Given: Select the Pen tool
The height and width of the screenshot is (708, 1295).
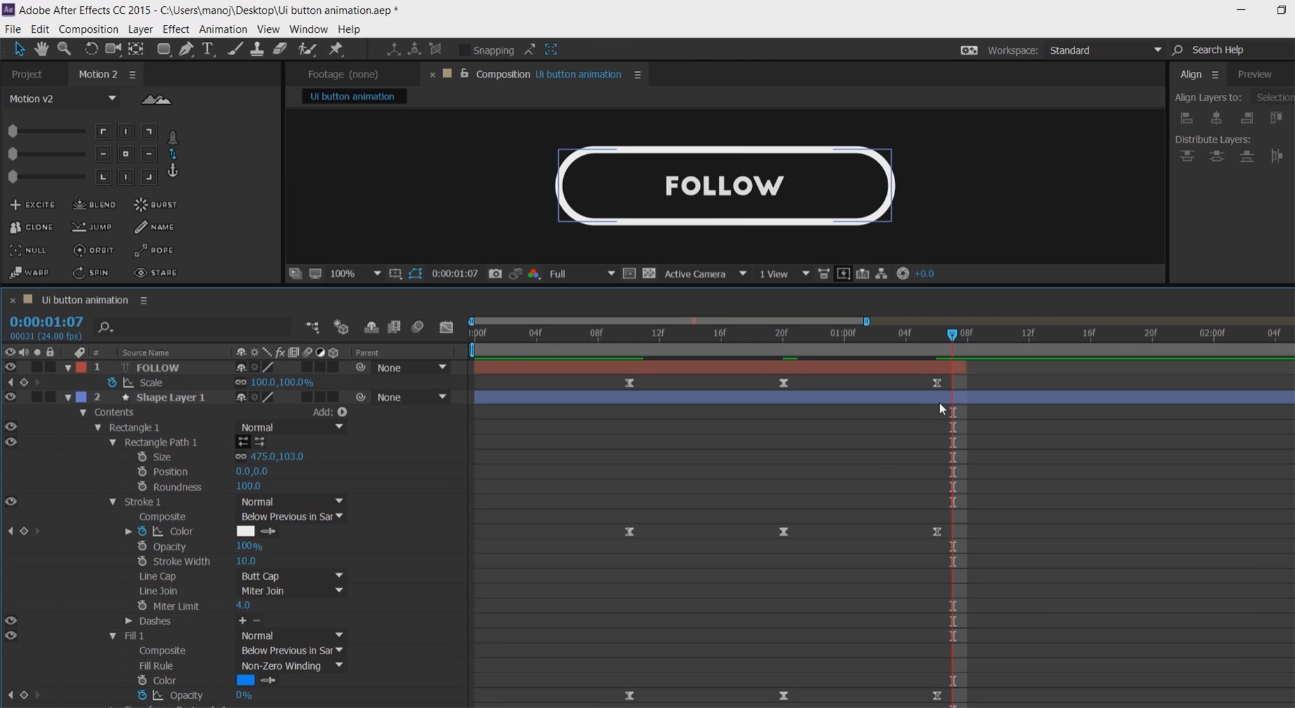Looking at the screenshot, I should coord(186,49).
